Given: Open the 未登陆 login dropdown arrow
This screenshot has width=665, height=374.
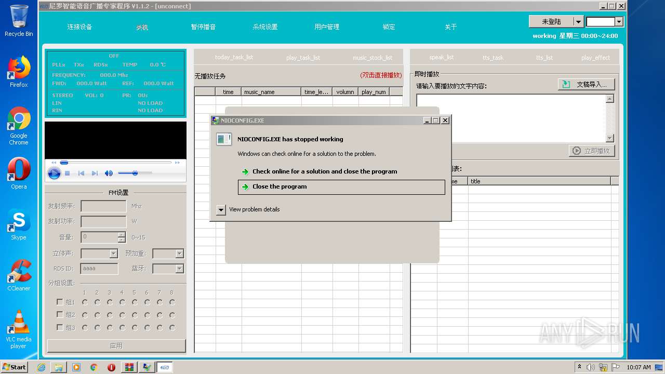Looking at the screenshot, I should pyautogui.click(x=578, y=21).
